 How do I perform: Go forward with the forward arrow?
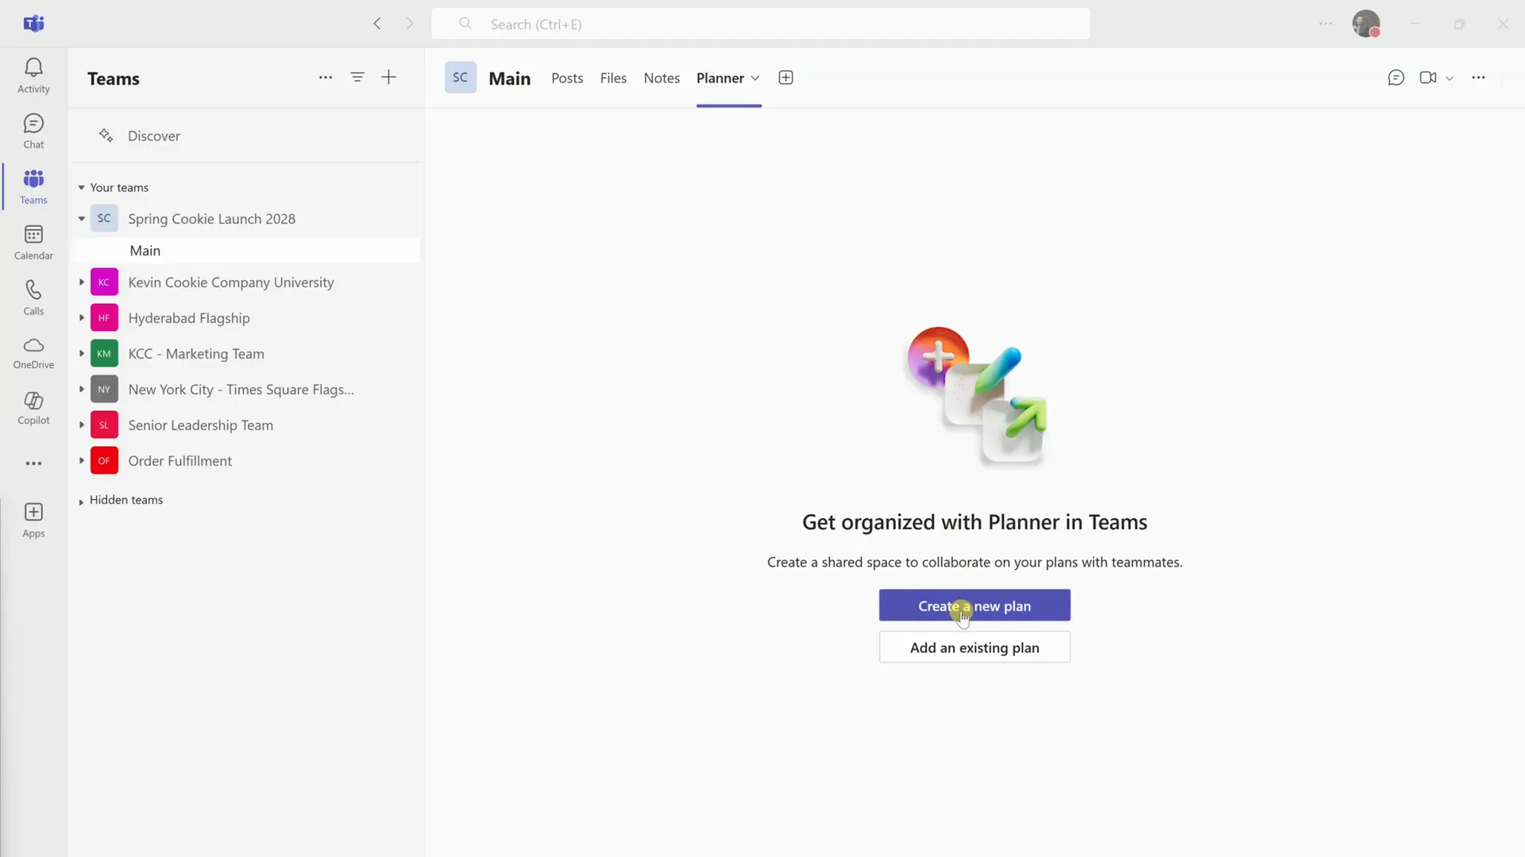click(410, 24)
